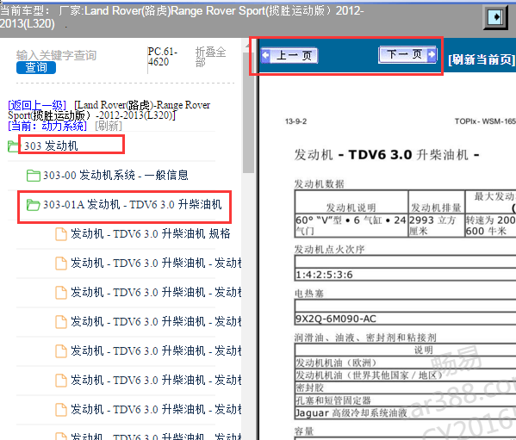The height and width of the screenshot is (440, 516).
Task: Click the 刷新 link in the breadcrumb
Action: click(x=109, y=126)
